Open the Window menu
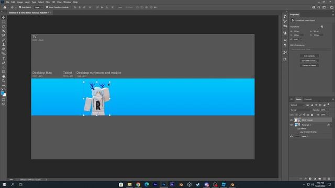This screenshot has width=335, height=188. 67,2
